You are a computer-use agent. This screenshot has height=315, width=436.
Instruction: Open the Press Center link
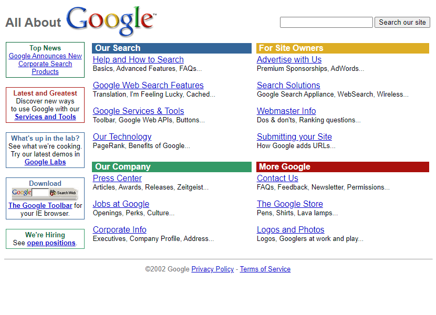pyautogui.click(x=117, y=178)
